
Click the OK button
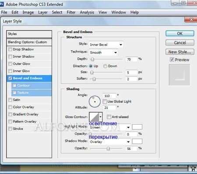(x=180, y=33)
